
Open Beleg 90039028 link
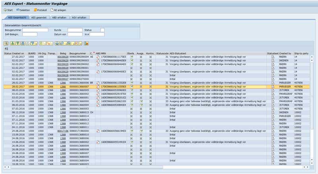[x=63, y=75]
